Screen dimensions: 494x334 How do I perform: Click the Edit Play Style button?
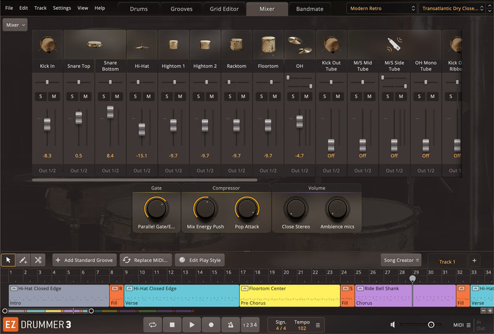click(201, 261)
